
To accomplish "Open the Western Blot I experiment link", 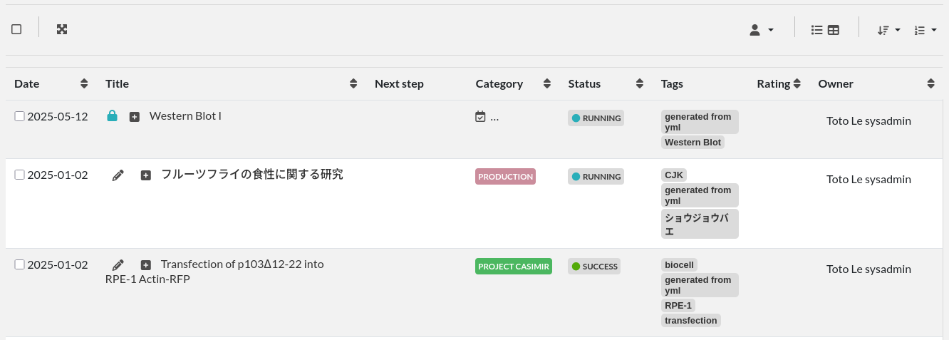I will (185, 115).
